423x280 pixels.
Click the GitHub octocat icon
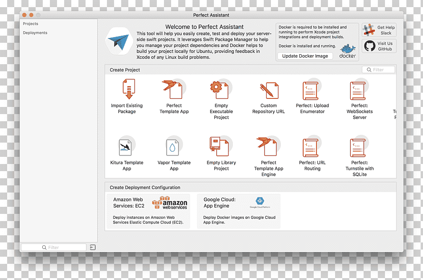click(370, 46)
